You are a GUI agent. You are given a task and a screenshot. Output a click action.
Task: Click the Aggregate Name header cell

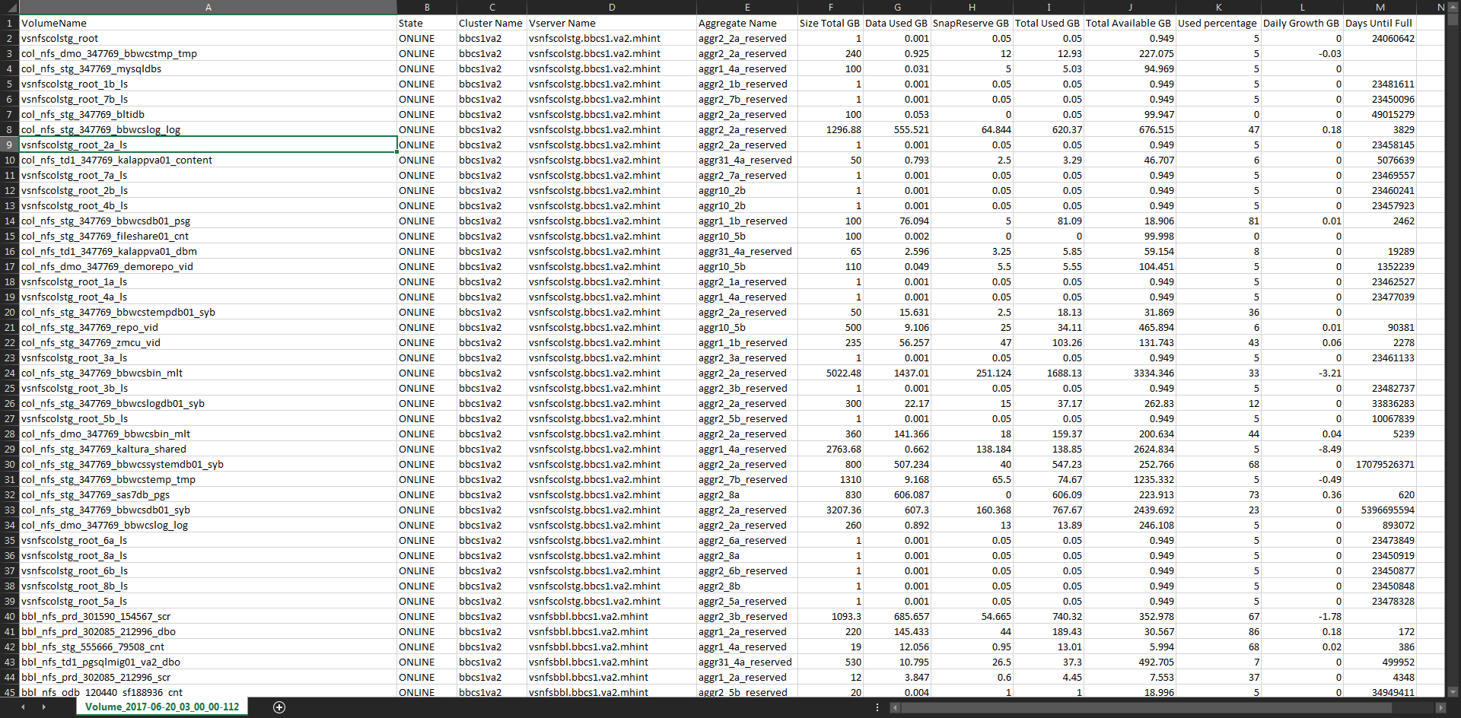(x=747, y=23)
